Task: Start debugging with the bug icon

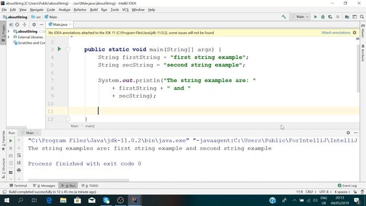Action: pos(323,17)
